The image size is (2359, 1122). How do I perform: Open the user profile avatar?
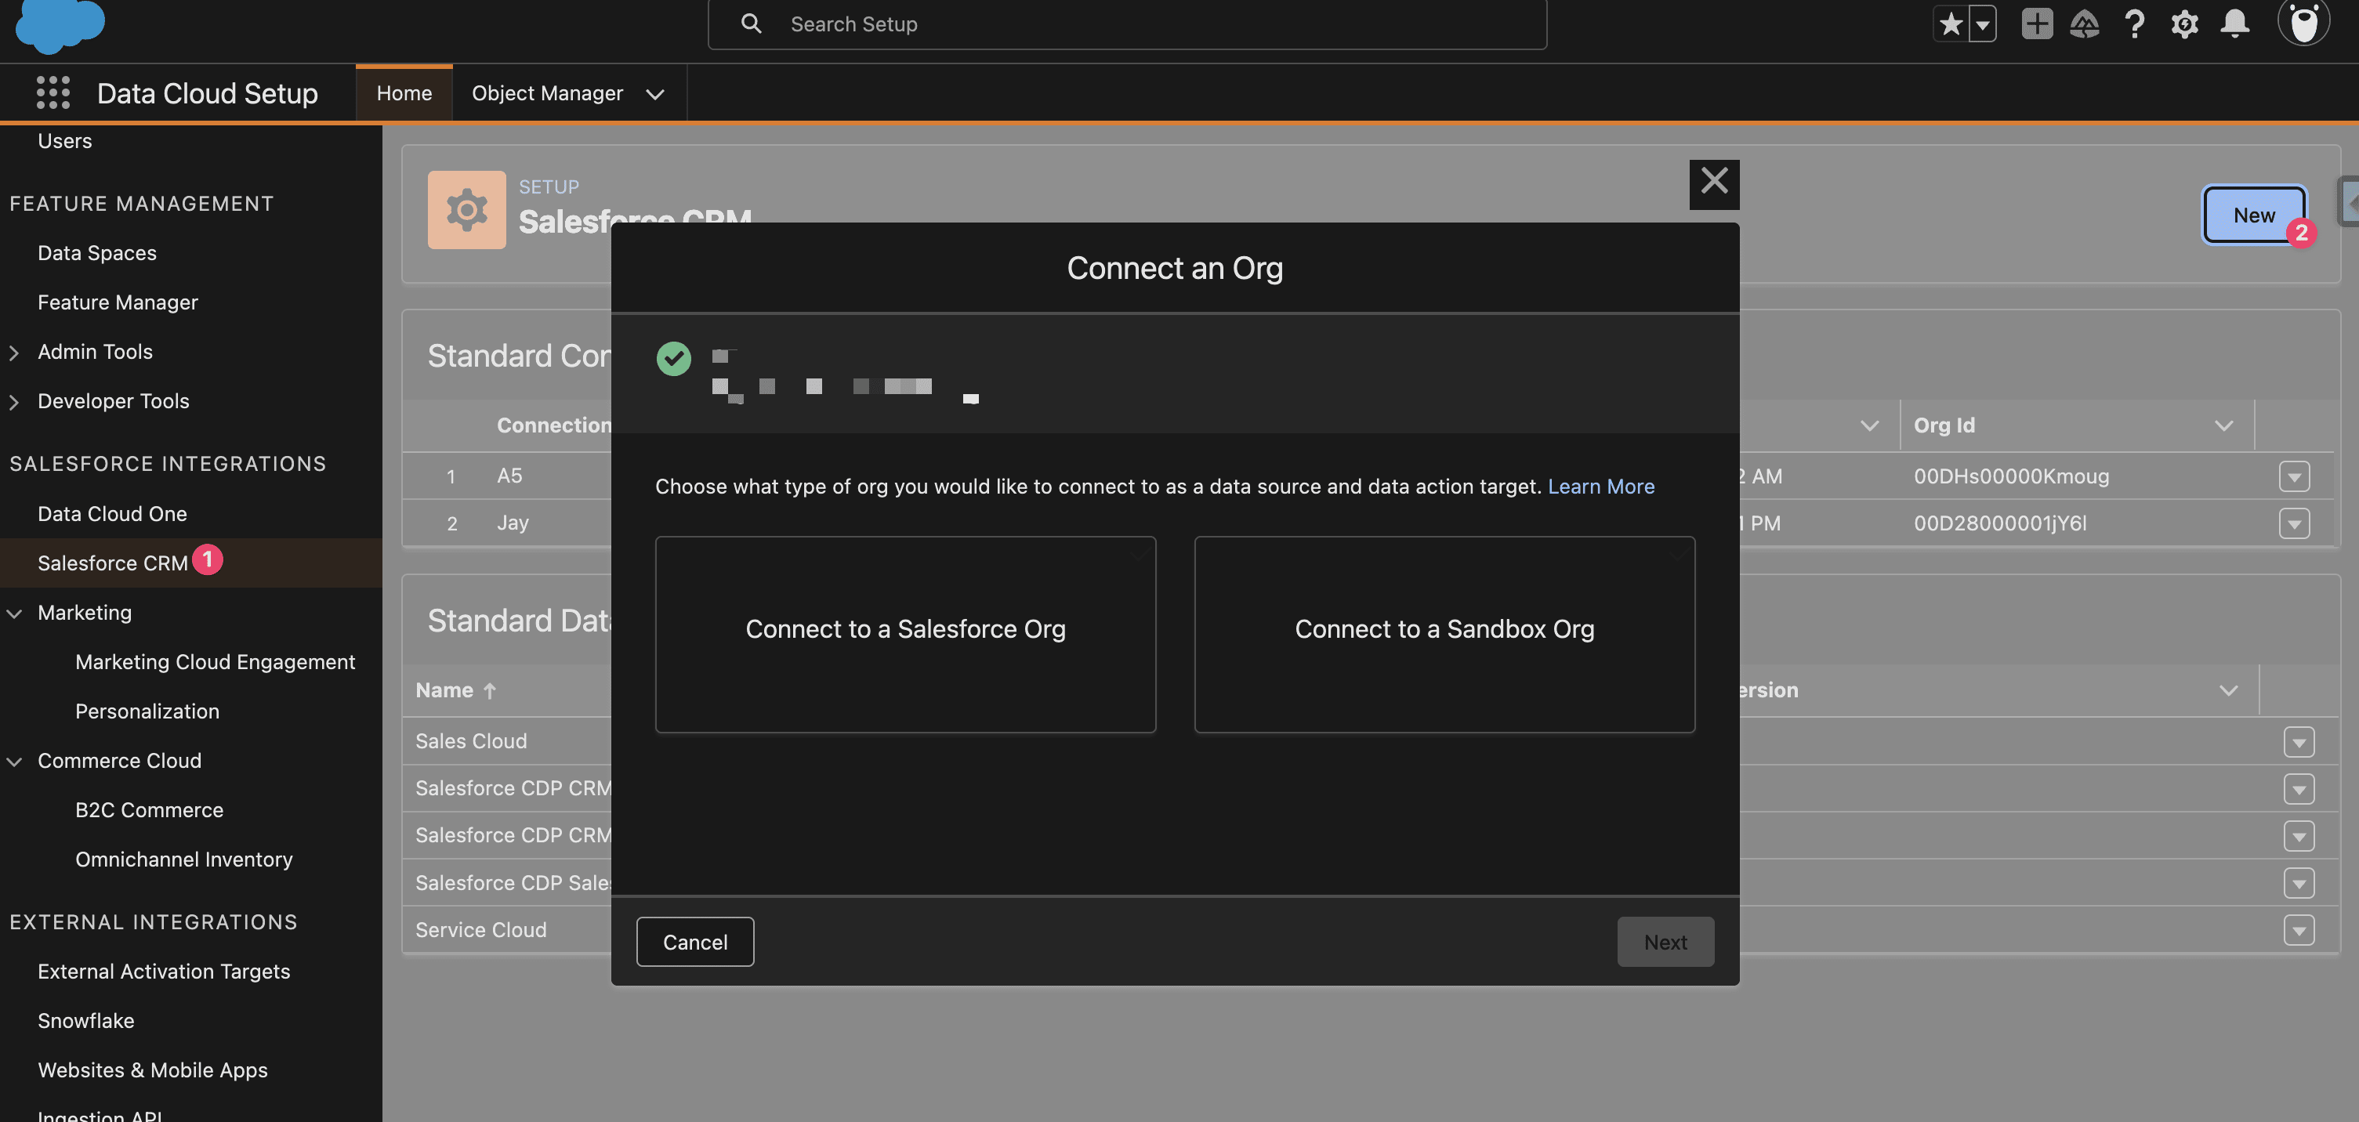click(2303, 22)
